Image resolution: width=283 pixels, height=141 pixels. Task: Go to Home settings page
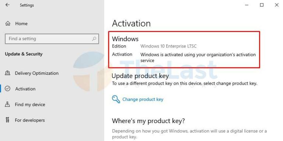point(21,24)
